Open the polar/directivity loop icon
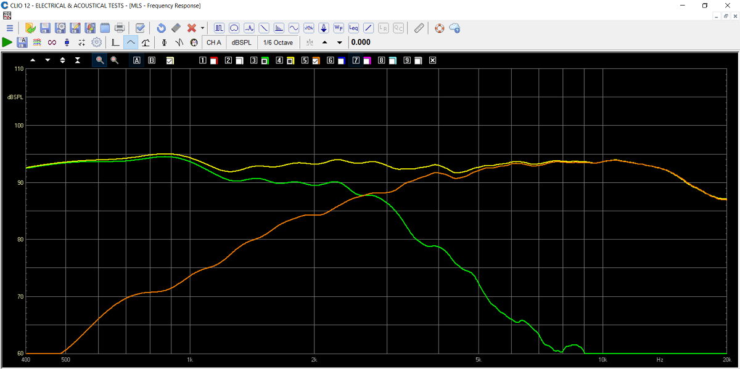This screenshot has width=740, height=369. coord(234,28)
